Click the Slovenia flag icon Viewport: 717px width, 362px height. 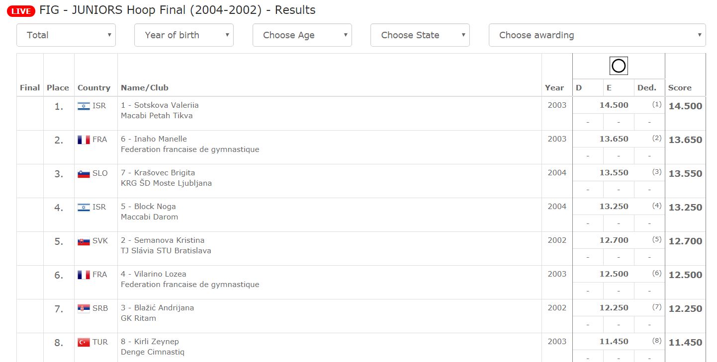click(84, 173)
